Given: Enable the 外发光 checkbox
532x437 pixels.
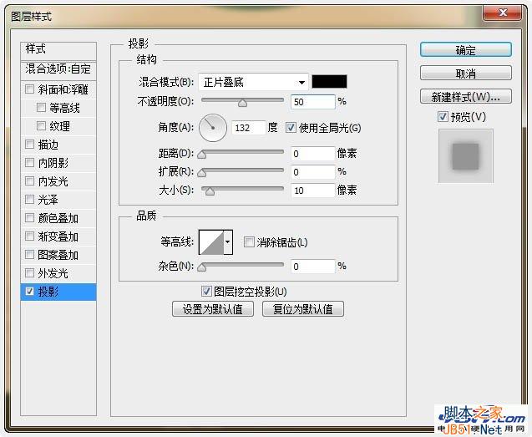Looking at the screenshot, I should pyautogui.click(x=29, y=272).
